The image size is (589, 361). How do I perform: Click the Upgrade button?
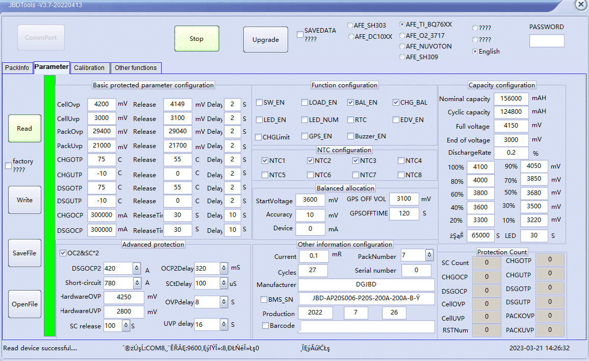tap(266, 40)
